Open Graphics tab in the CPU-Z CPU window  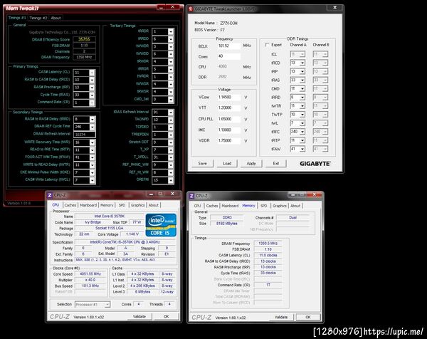[x=138, y=205]
